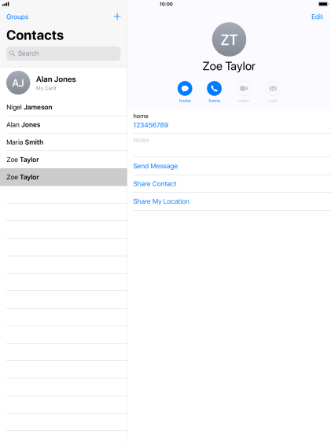Select the highlighted Zoe Taylor entry
Viewport: 331px width, 442px height.
[64, 177]
